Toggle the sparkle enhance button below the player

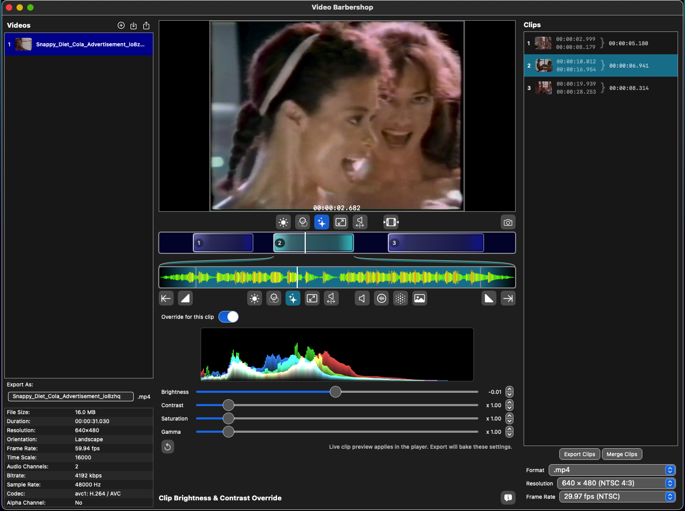coord(322,222)
